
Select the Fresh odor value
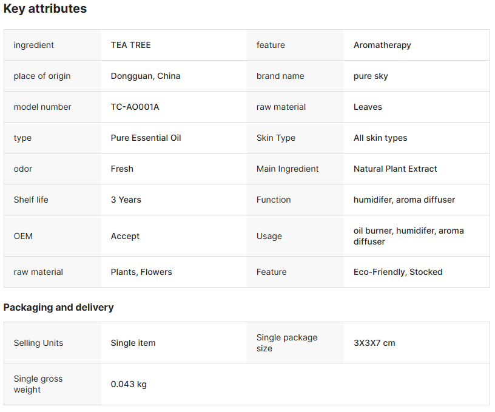[122, 169]
